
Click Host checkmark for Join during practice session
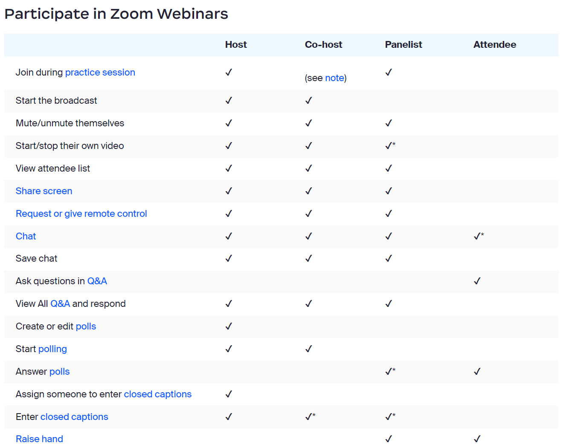[x=229, y=72]
